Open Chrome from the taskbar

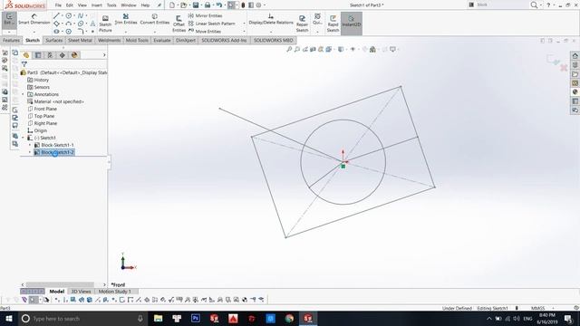point(289,318)
